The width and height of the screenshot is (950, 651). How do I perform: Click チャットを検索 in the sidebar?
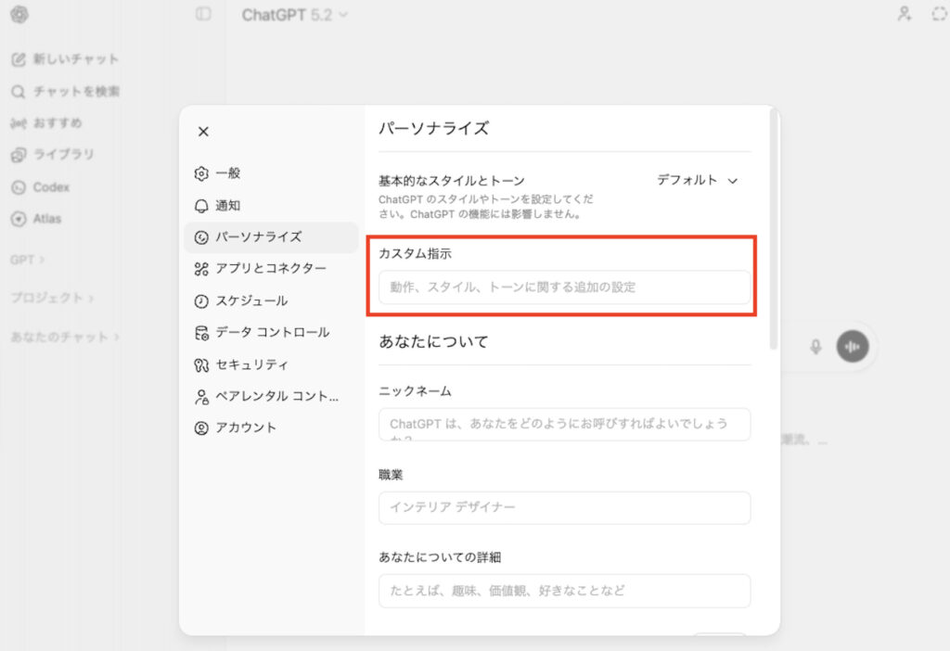click(x=75, y=92)
